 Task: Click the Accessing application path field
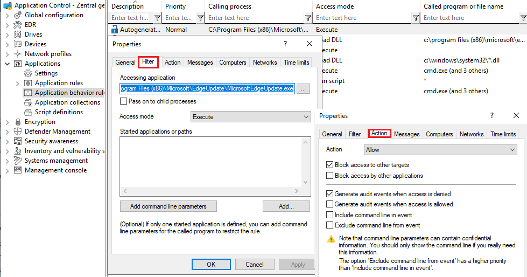(x=207, y=88)
